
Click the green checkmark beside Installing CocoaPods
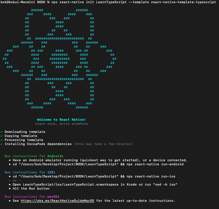coord(1,144)
